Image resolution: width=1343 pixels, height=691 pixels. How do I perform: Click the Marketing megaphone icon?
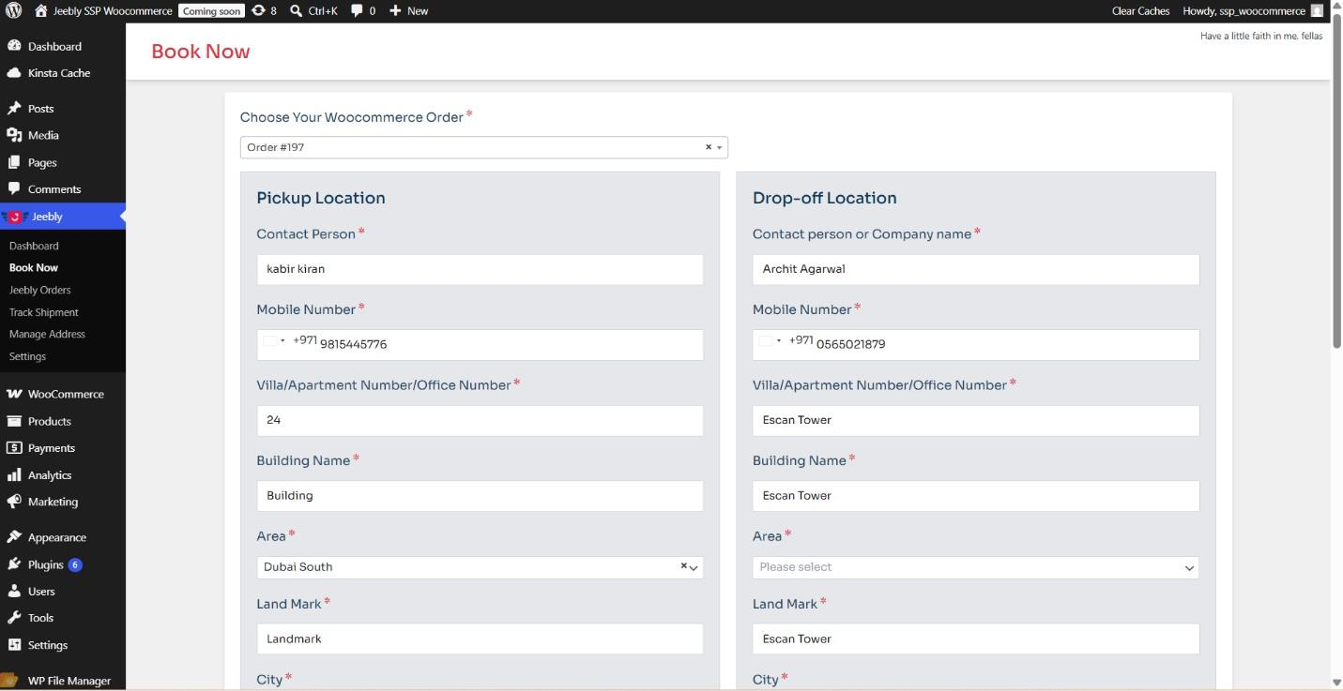click(x=14, y=502)
